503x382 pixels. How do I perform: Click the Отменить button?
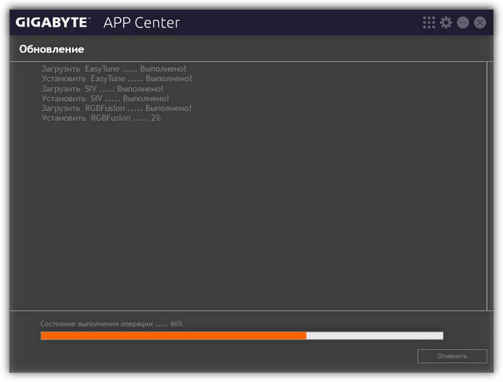pos(452,356)
